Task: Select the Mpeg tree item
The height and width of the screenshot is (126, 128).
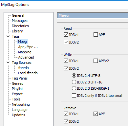Action: pyautogui.click(x=22, y=42)
